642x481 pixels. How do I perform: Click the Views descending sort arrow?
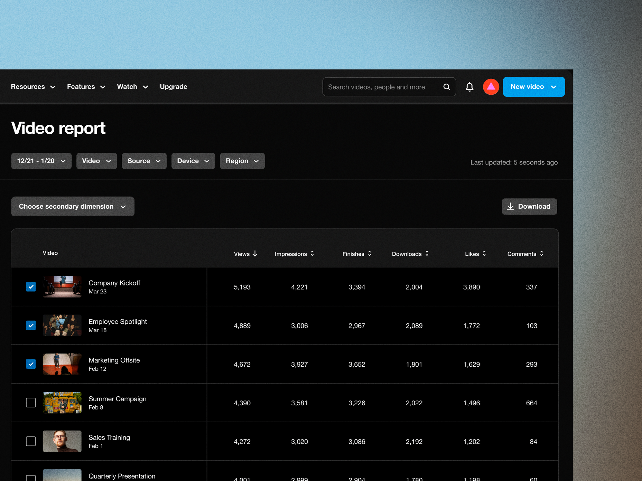[255, 254]
